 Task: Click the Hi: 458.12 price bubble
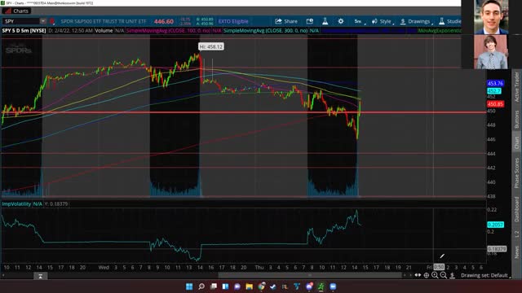(x=211, y=47)
